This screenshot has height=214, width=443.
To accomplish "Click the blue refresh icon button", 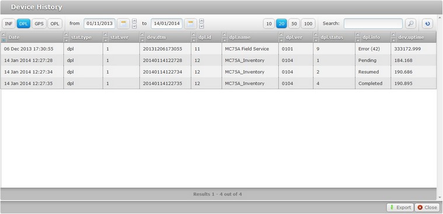I will pos(427,24).
